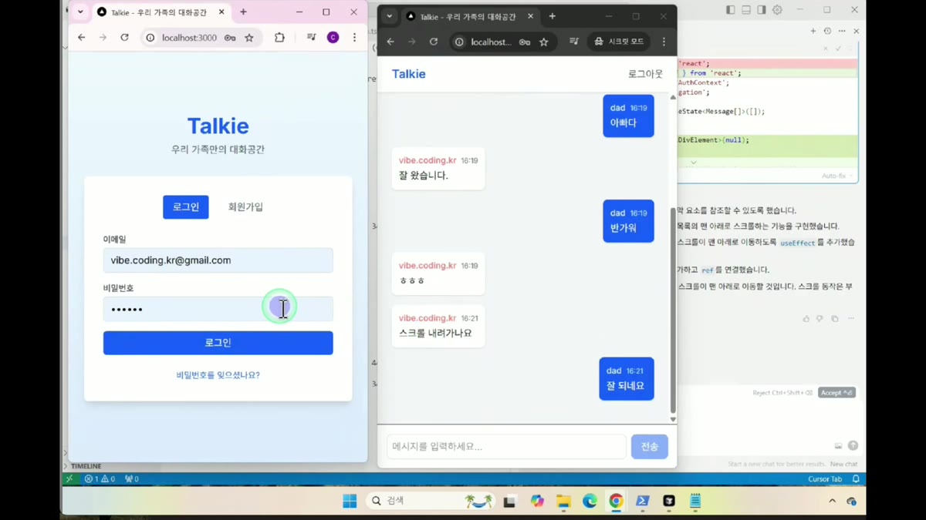The image size is (926, 520).
Task: Expand the collapsed diff chevron in Cursor
Action: 693,163
